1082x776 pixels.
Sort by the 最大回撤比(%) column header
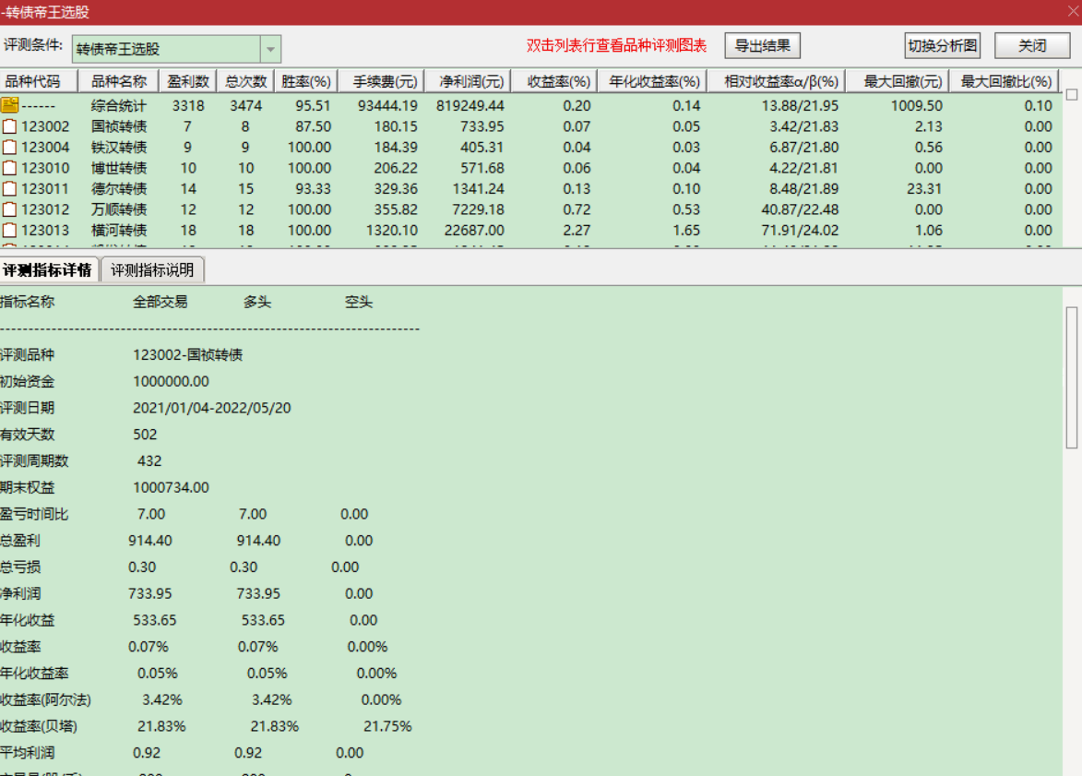1005,81
